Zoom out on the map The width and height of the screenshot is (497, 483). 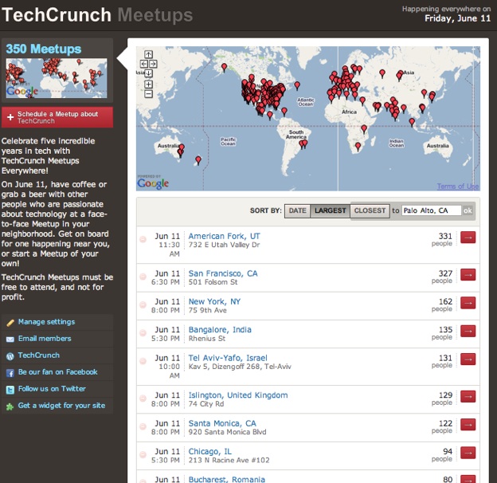[148, 94]
